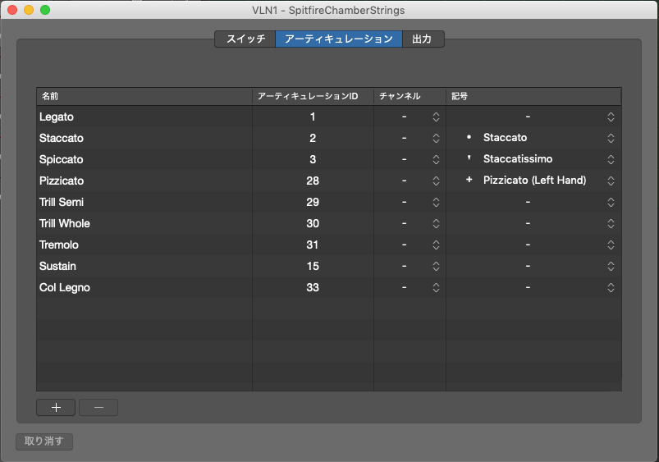Image resolution: width=659 pixels, height=462 pixels.
Task: Select the Tremolo articulation name
Action: click(x=59, y=245)
